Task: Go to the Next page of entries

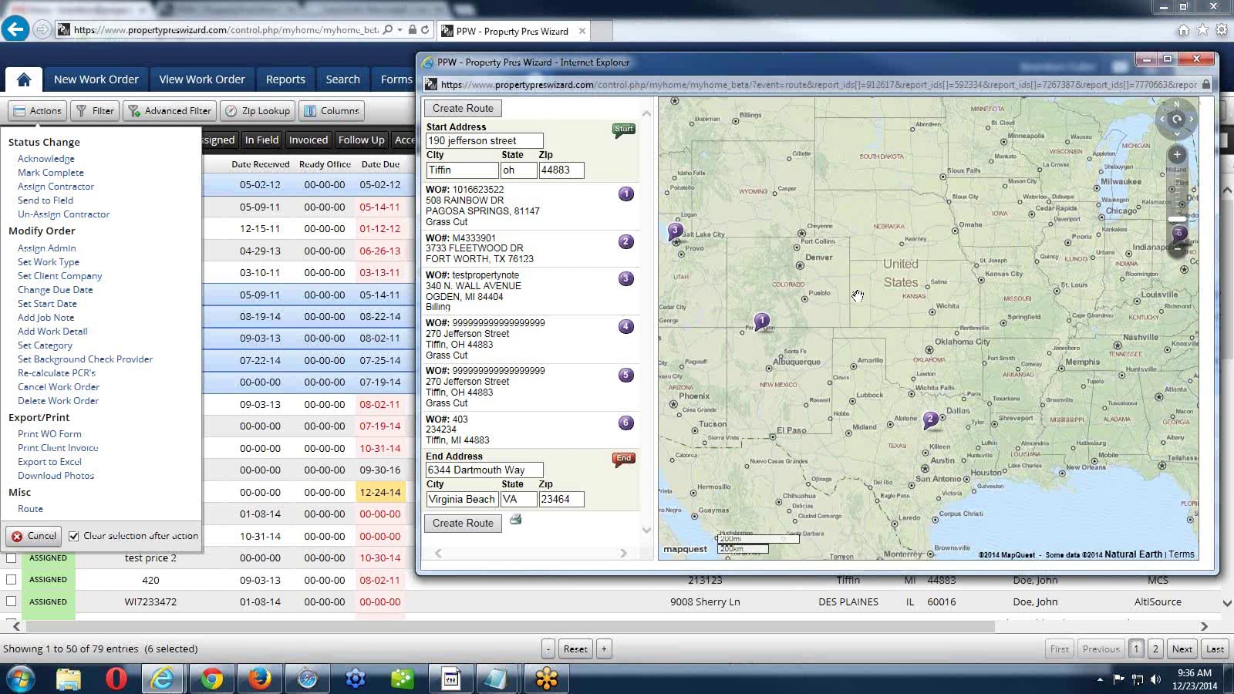Action: 1182,649
